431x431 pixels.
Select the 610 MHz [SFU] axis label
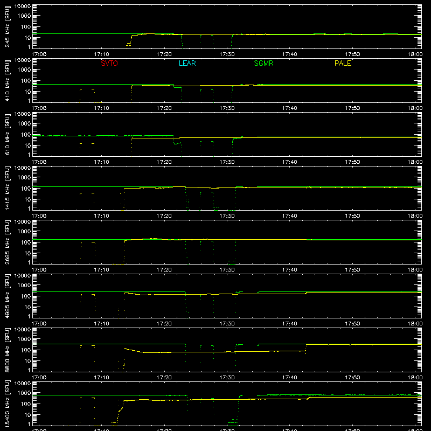(x=8, y=134)
